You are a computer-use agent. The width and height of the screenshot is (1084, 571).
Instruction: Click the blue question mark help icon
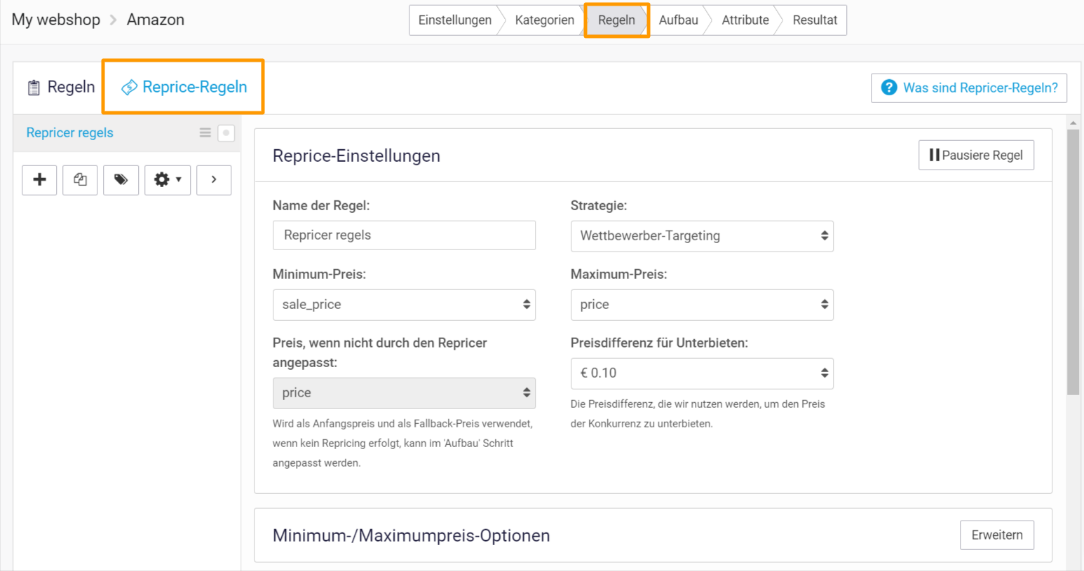(x=889, y=88)
